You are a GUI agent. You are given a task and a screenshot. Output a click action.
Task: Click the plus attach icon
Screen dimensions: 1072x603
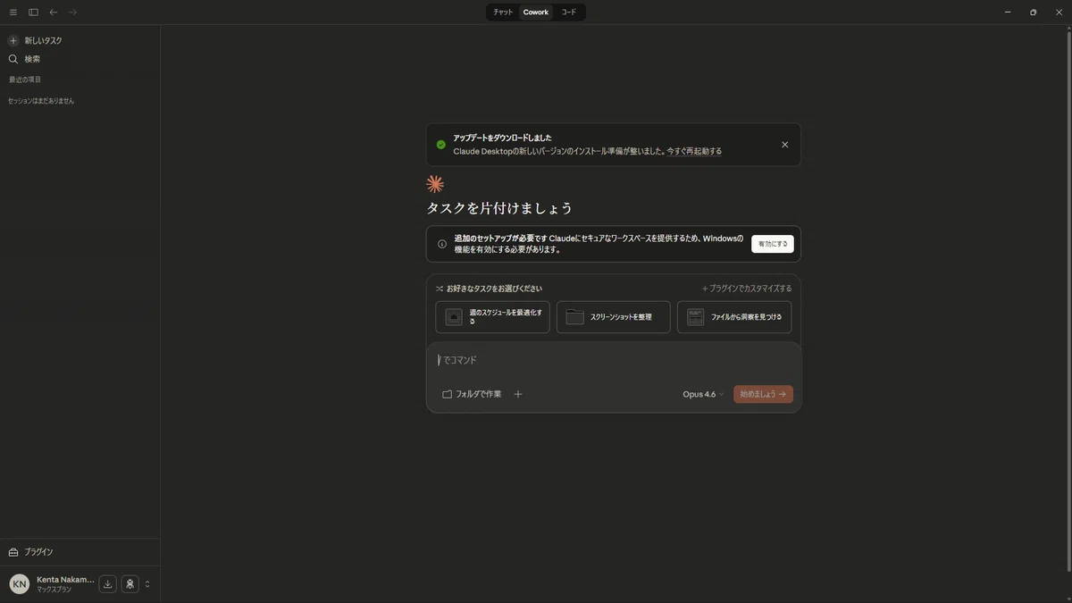[x=518, y=394]
